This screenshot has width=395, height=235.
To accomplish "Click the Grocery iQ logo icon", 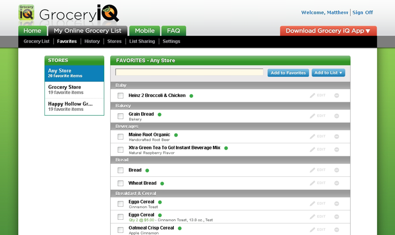I will pyautogui.click(x=27, y=12).
